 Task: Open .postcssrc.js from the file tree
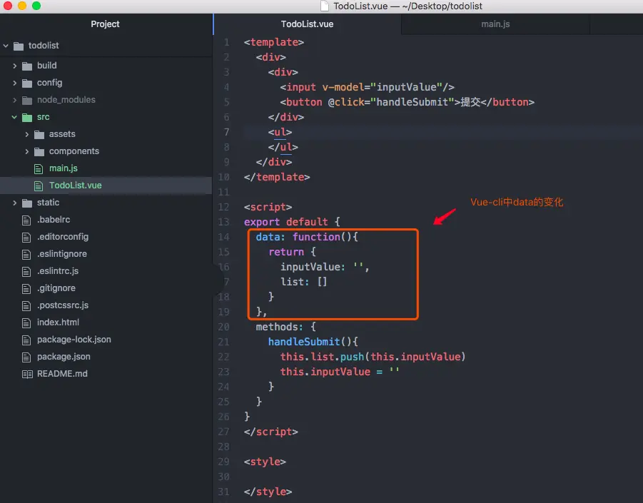click(x=63, y=305)
